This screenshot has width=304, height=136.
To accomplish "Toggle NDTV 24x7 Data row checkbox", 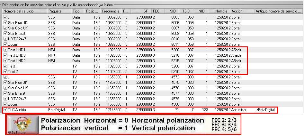I will (x=5, y=39).
